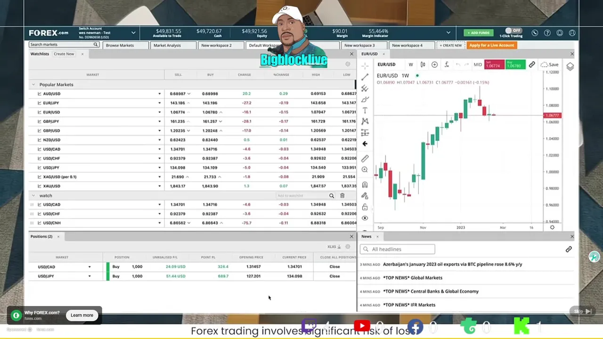Click the back arrow tool in chart sidebar

tap(365, 144)
